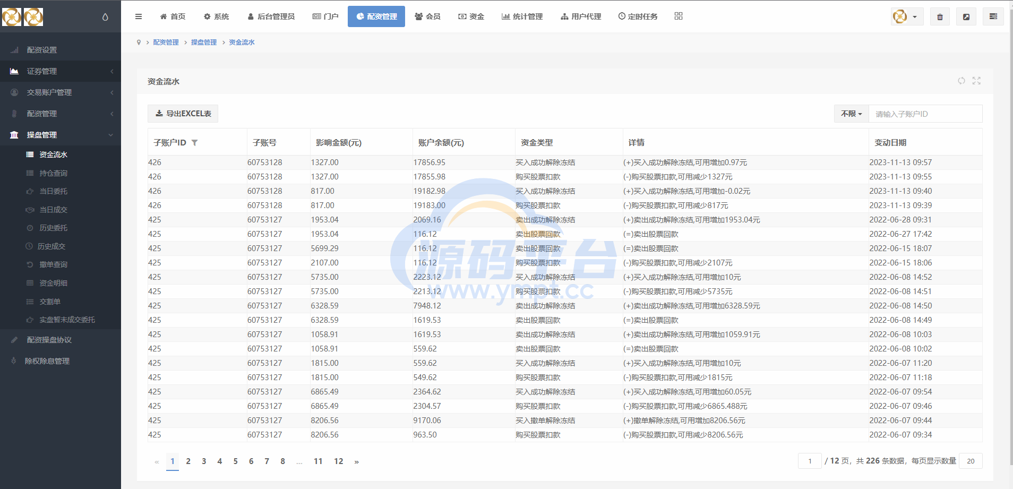Viewport: 1013px width, 489px height.
Task: Click the page number jump input
Action: point(810,461)
